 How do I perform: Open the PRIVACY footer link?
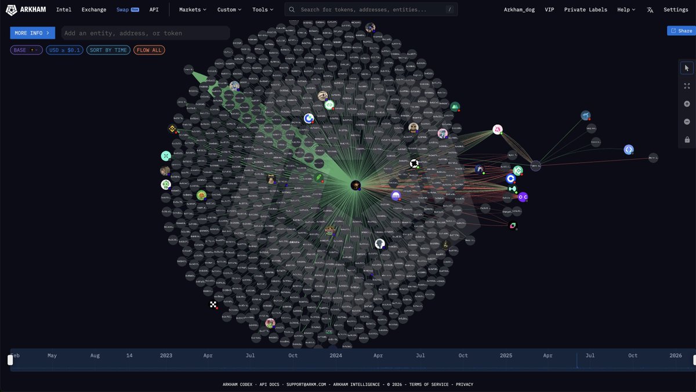point(465,384)
